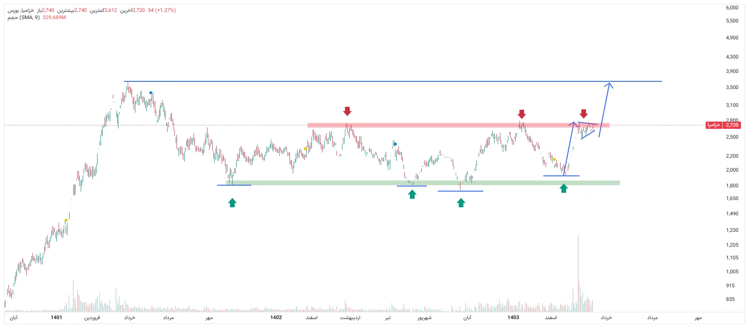
Task: Select the pink resistance zone band
Action: pyautogui.click(x=424, y=125)
